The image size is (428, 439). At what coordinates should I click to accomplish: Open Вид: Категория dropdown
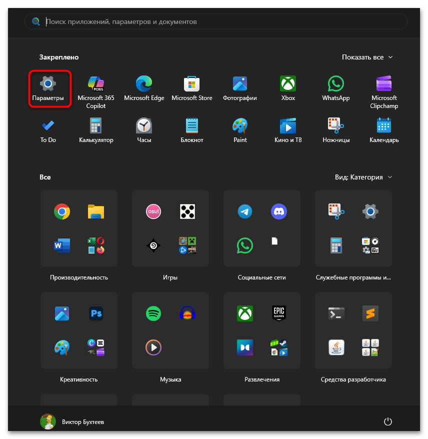[363, 177]
